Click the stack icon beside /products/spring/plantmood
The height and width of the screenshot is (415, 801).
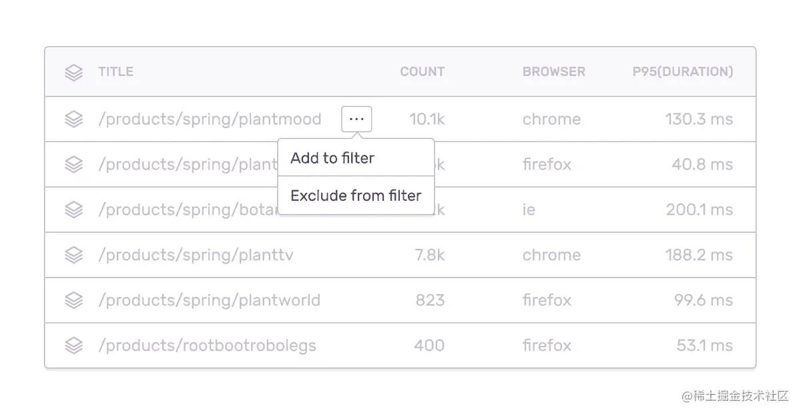pyautogui.click(x=73, y=119)
